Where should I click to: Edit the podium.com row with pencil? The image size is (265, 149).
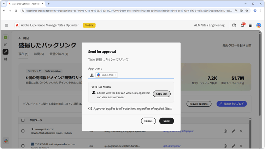coord(233,131)
